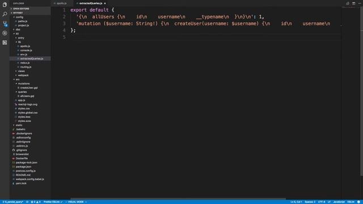
Task: Click the horizontal scrollbar under the editor
Action: point(178,199)
